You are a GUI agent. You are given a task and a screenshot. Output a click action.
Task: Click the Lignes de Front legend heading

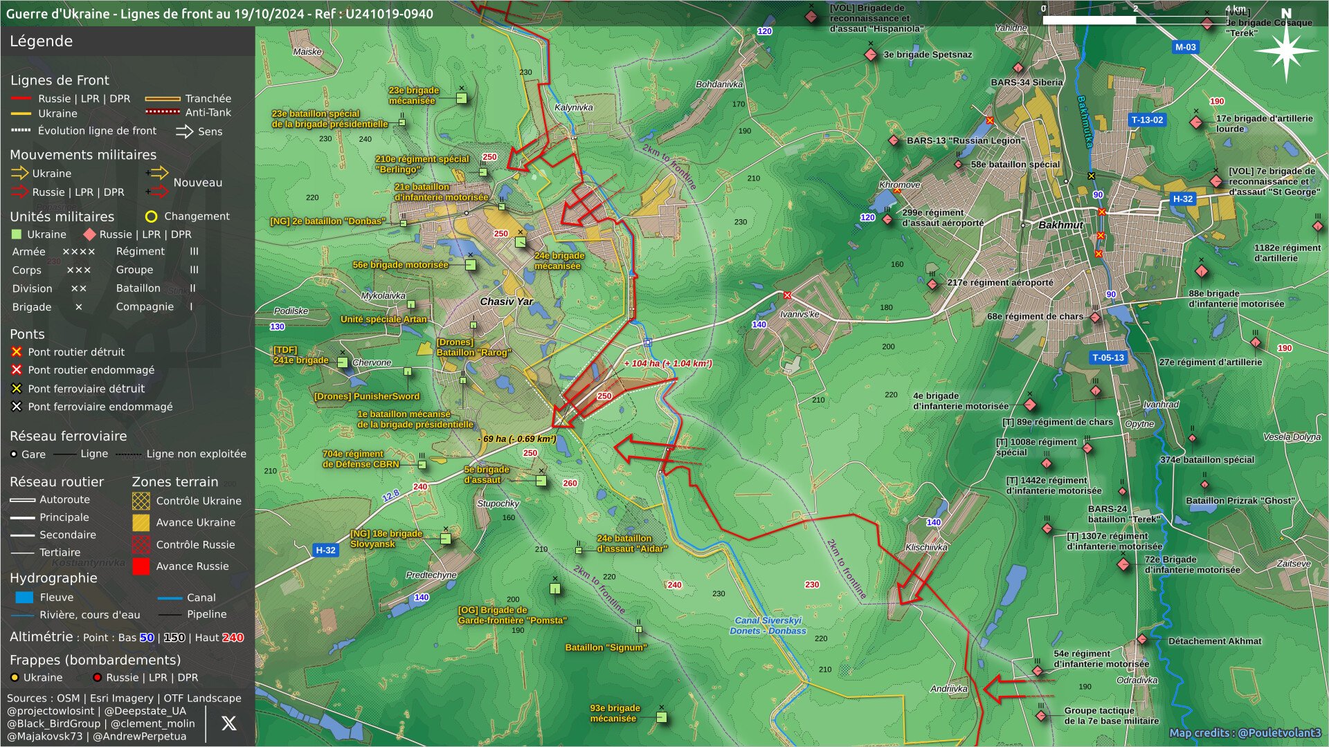click(60, 80)
